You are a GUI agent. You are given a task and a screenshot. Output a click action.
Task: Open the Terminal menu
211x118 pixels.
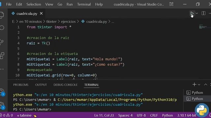[x=84, y=4]
